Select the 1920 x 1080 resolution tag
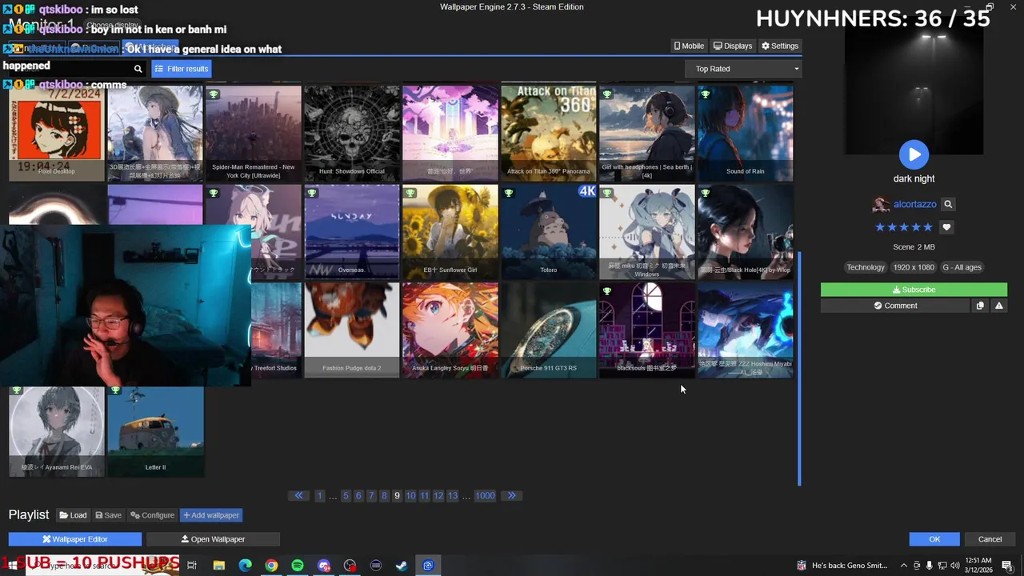Screen dimensions: 1024x576 tap(914, 267)
